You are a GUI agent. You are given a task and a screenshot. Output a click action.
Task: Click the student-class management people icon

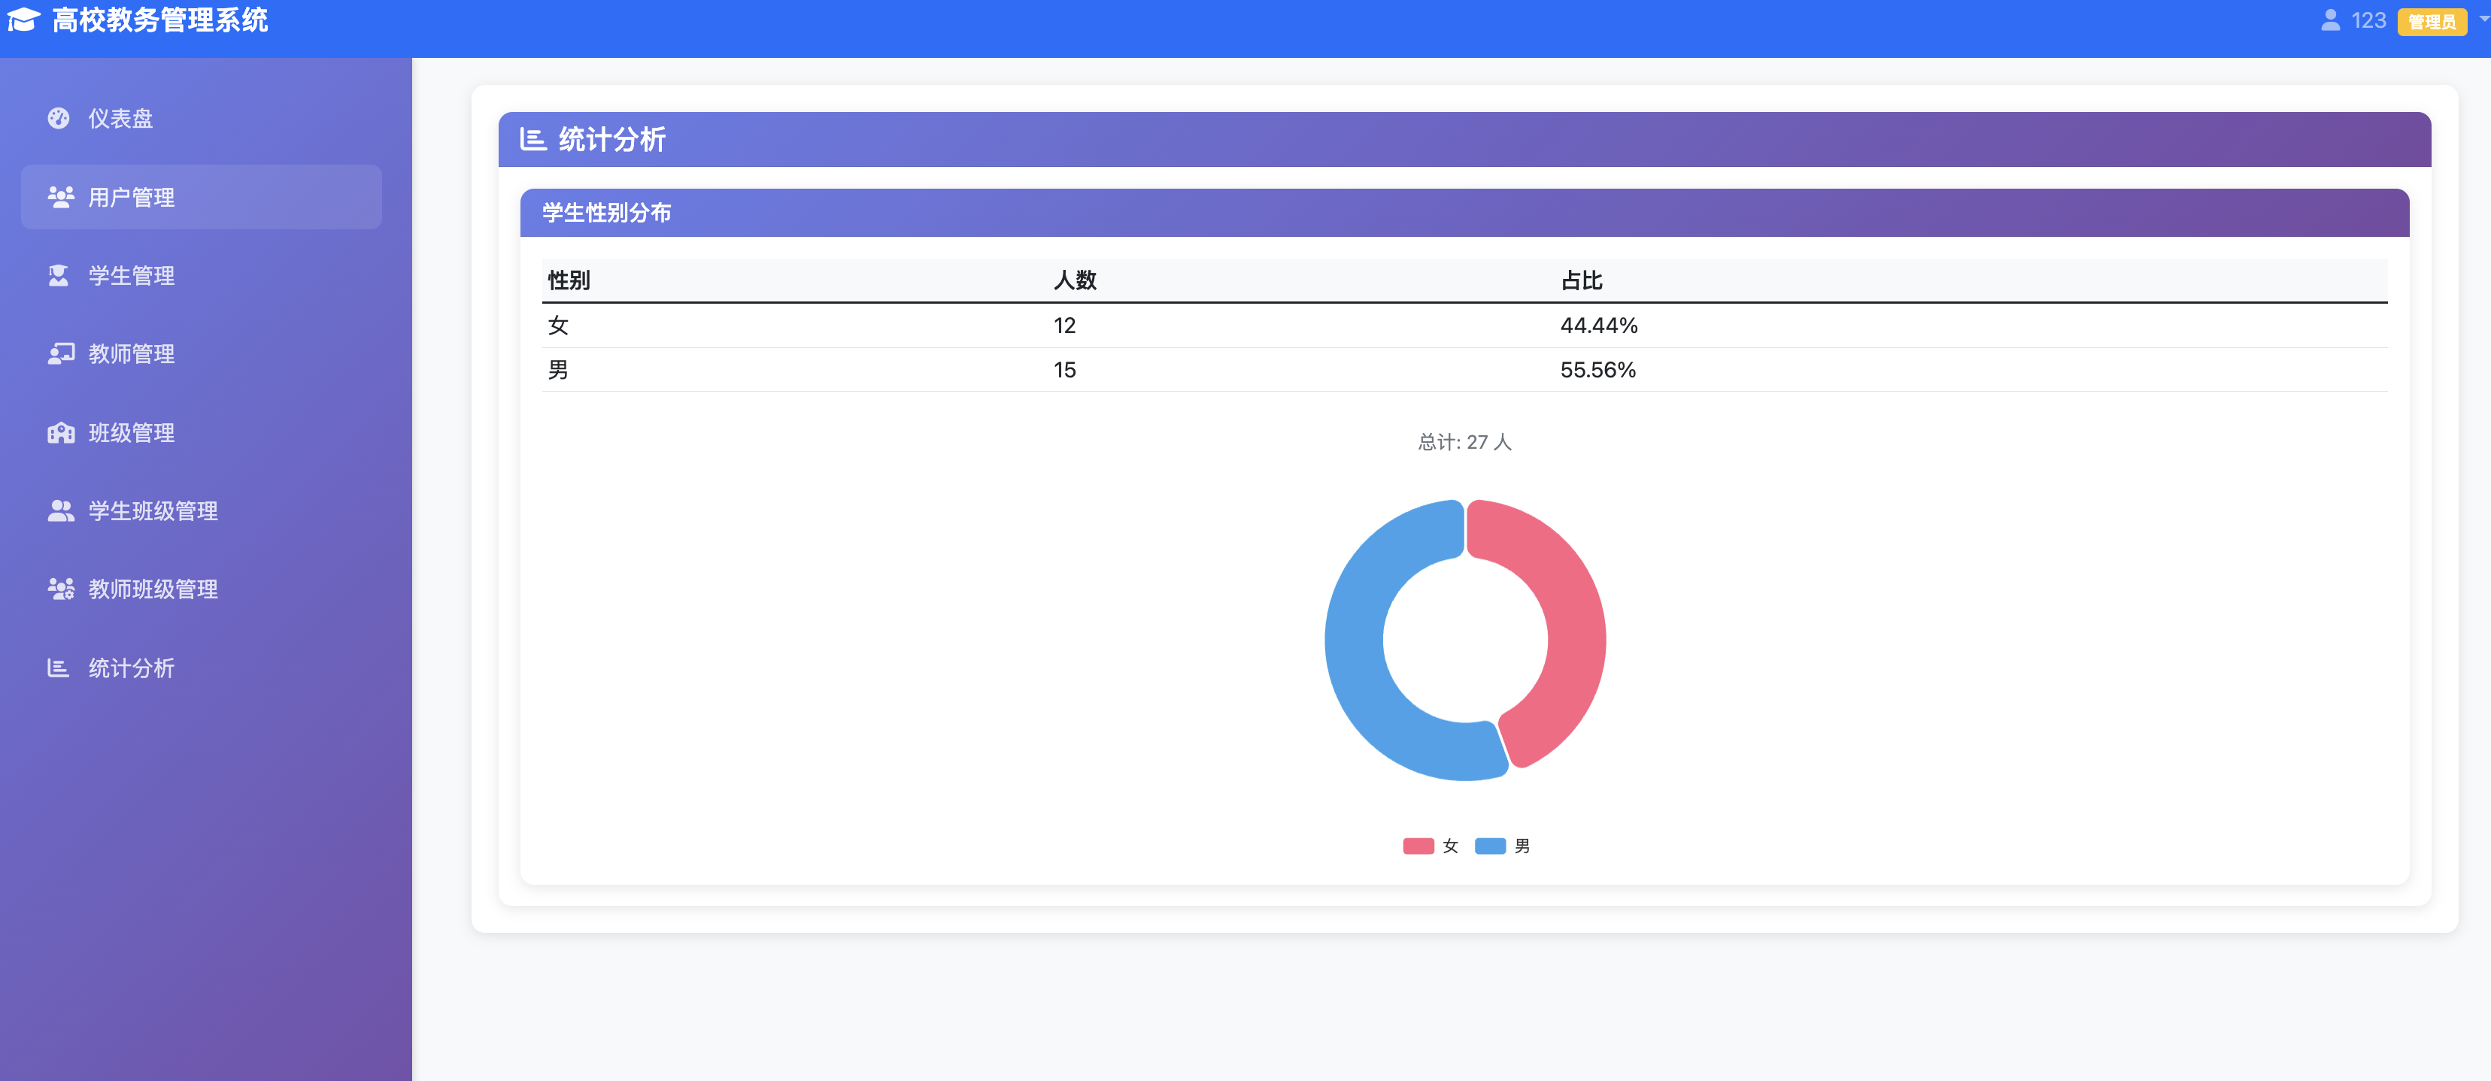(x=60, y=510)
